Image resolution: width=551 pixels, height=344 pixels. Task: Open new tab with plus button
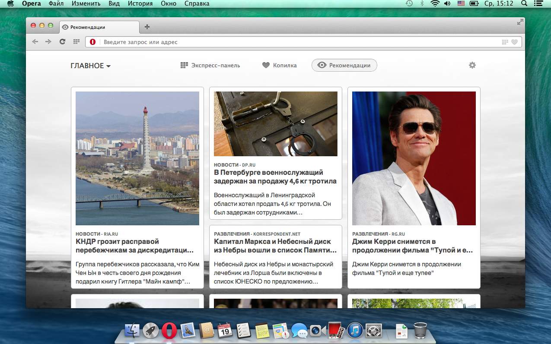[x=147, y=27]
